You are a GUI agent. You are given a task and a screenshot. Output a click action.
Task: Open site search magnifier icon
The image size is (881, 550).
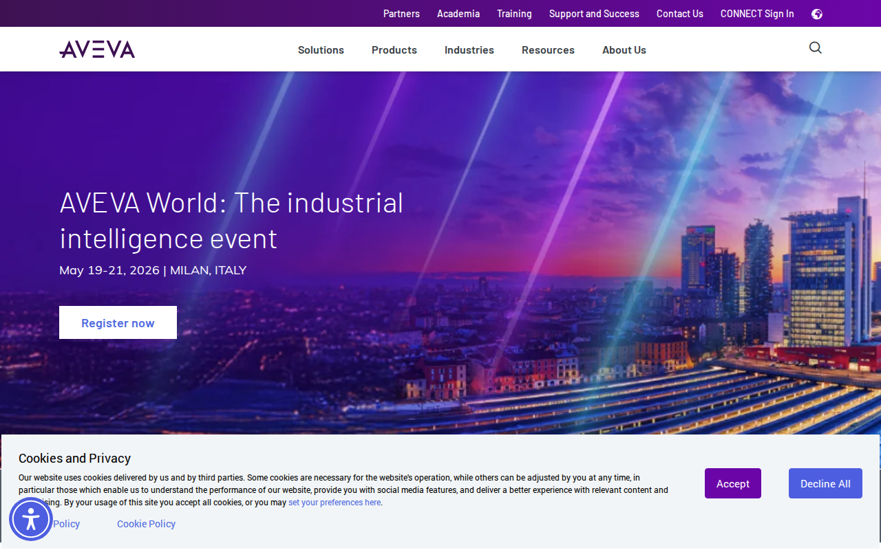tap(816, 48)
